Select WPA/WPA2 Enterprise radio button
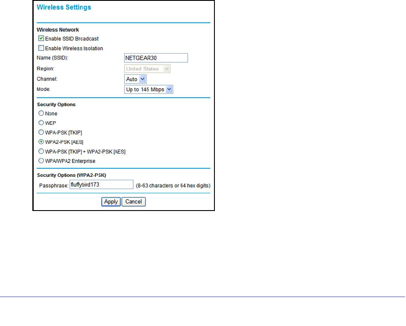This screenshot has height=326, width=406. pos(41,161)
